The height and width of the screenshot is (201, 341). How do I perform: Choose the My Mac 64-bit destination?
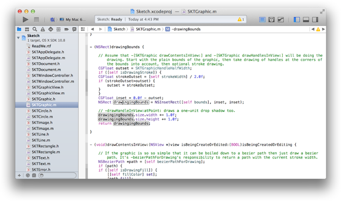click(73, 20)
